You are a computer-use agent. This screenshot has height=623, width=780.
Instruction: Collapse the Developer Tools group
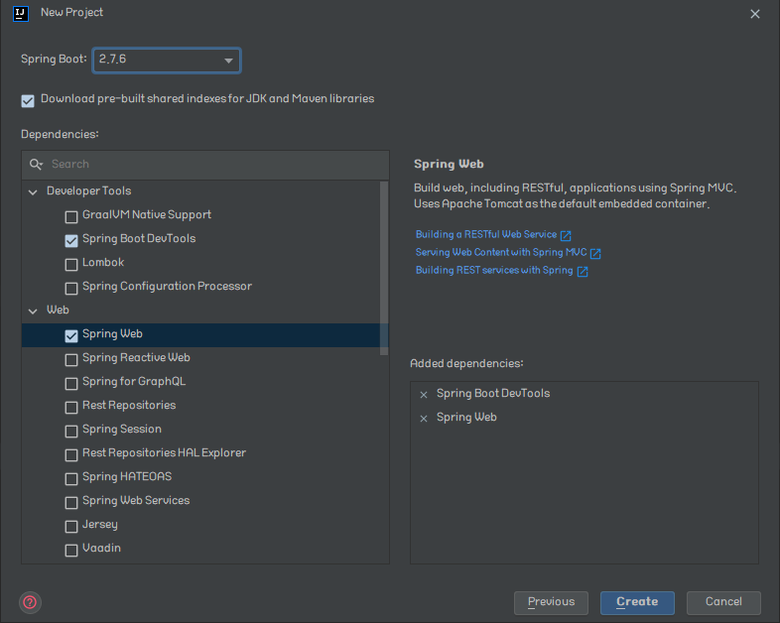[33, 191]
